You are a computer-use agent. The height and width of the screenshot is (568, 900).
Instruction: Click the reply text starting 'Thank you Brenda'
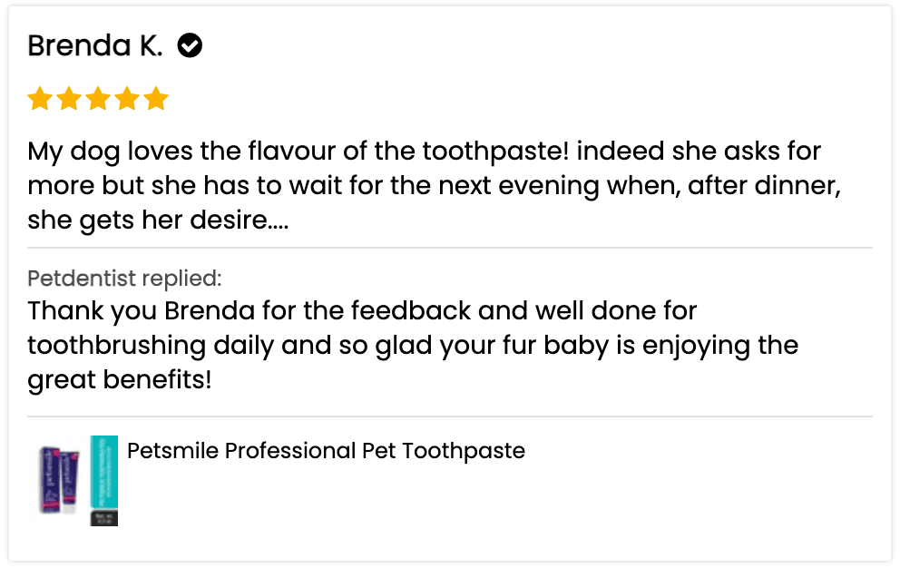[x=362, y=310]
